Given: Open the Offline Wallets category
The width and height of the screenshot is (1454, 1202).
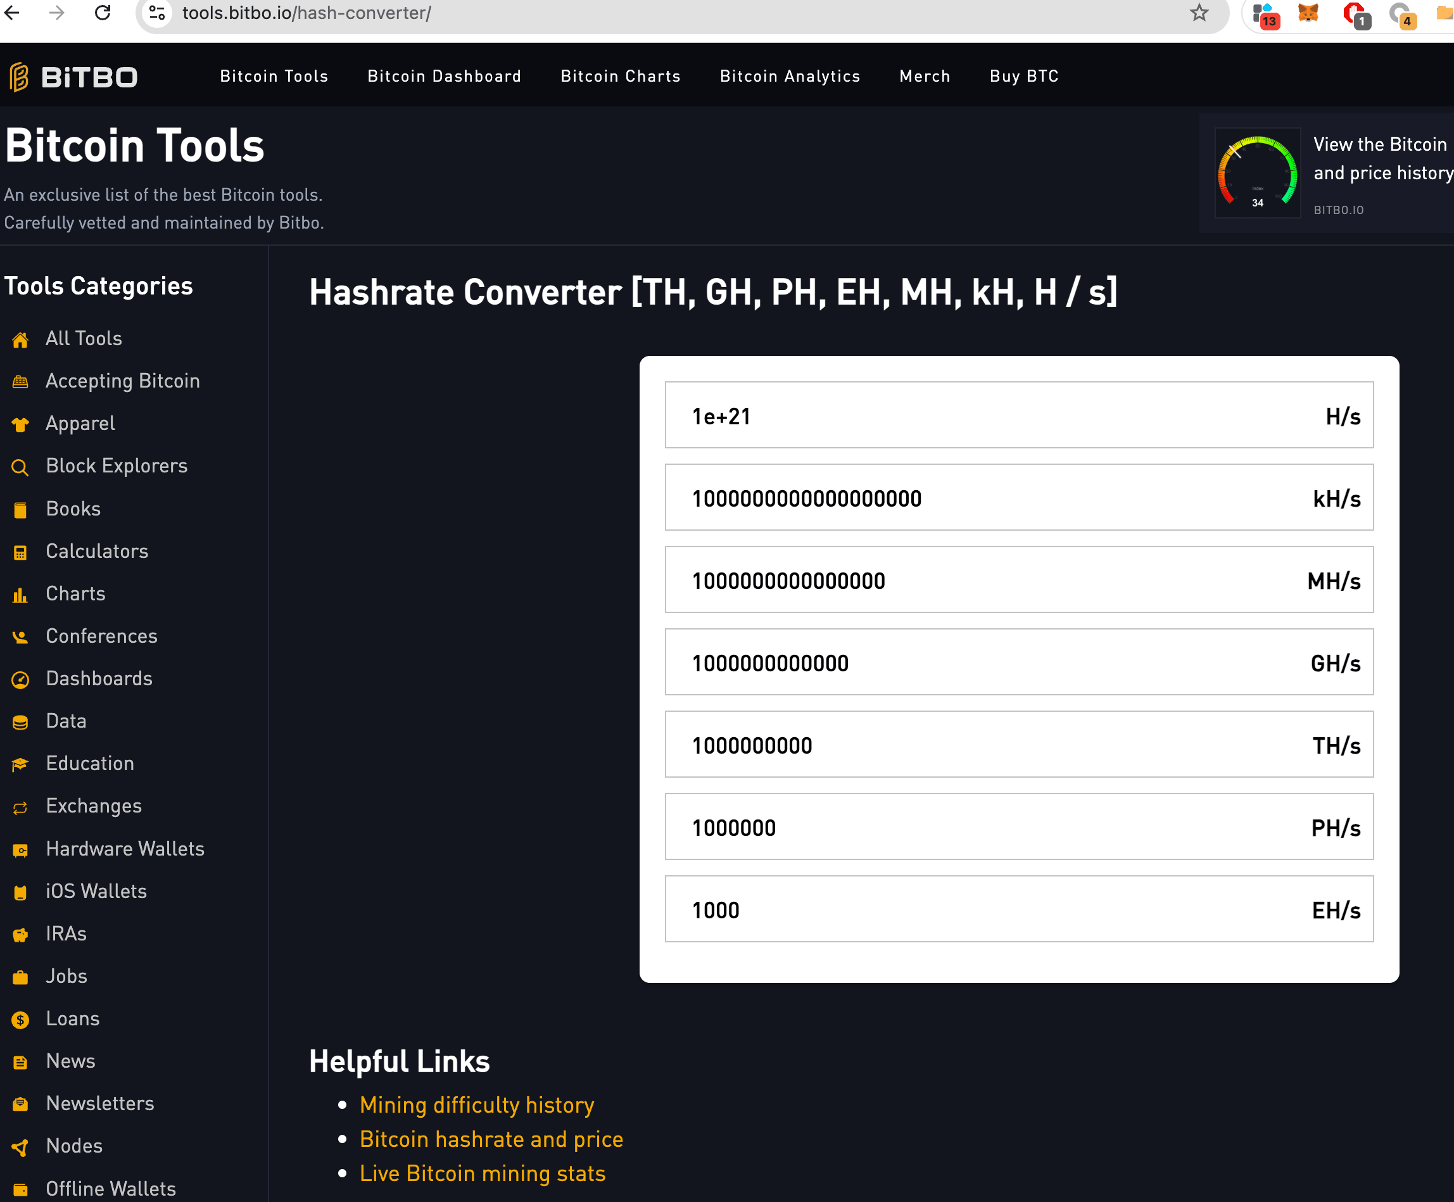Looking at the screenshot, I should [x=111, y=1189].
